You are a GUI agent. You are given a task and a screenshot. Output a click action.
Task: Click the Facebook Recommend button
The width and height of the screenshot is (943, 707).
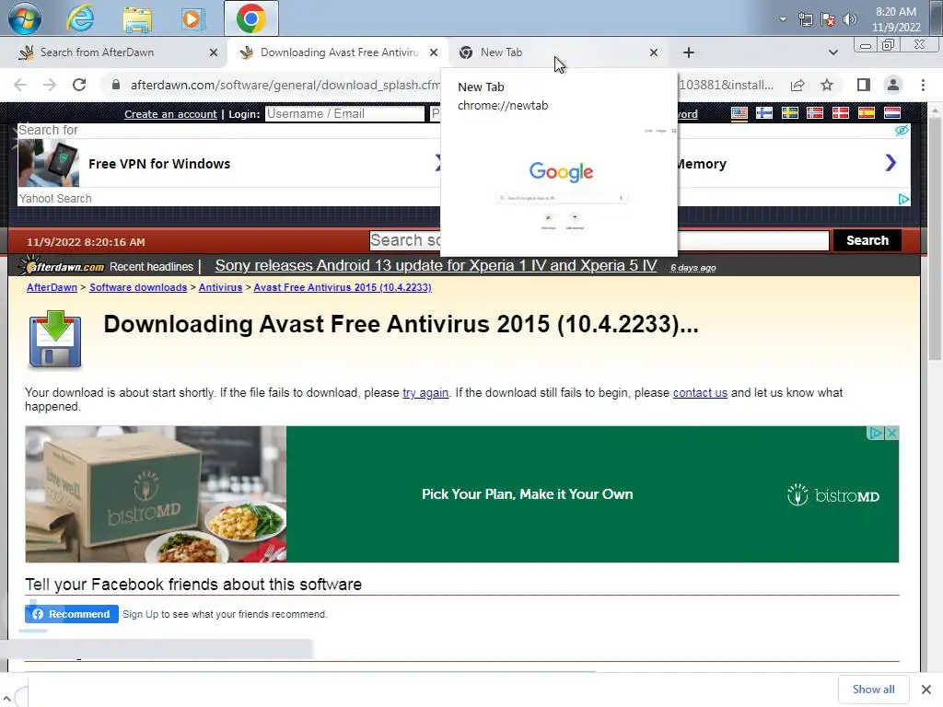72,614
